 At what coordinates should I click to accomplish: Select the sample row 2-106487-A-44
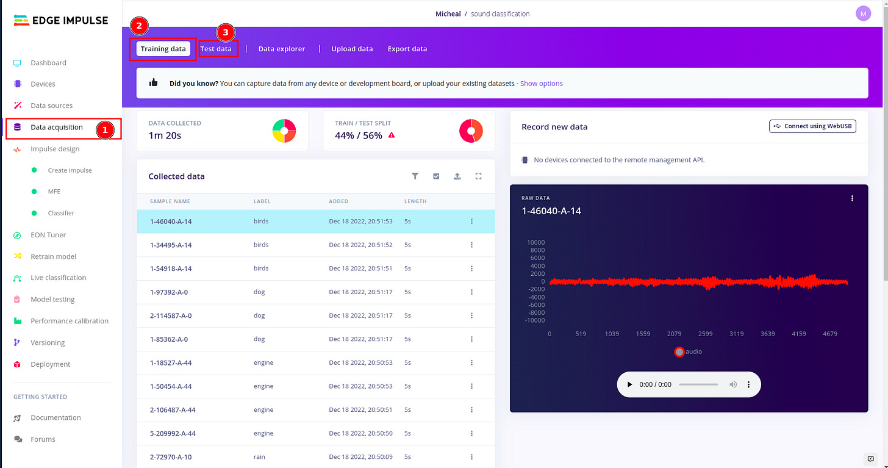coord(315,410)
